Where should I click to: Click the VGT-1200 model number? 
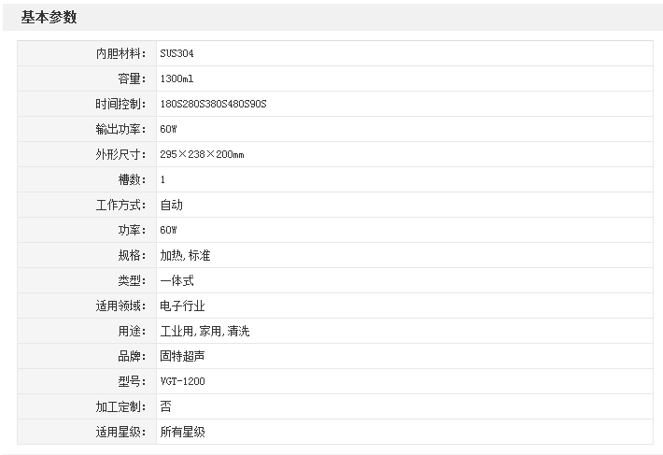pos(182,381)
